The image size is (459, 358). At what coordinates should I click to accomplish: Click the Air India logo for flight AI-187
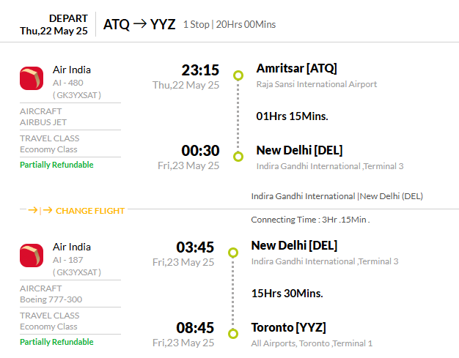(x=32, y=256)
